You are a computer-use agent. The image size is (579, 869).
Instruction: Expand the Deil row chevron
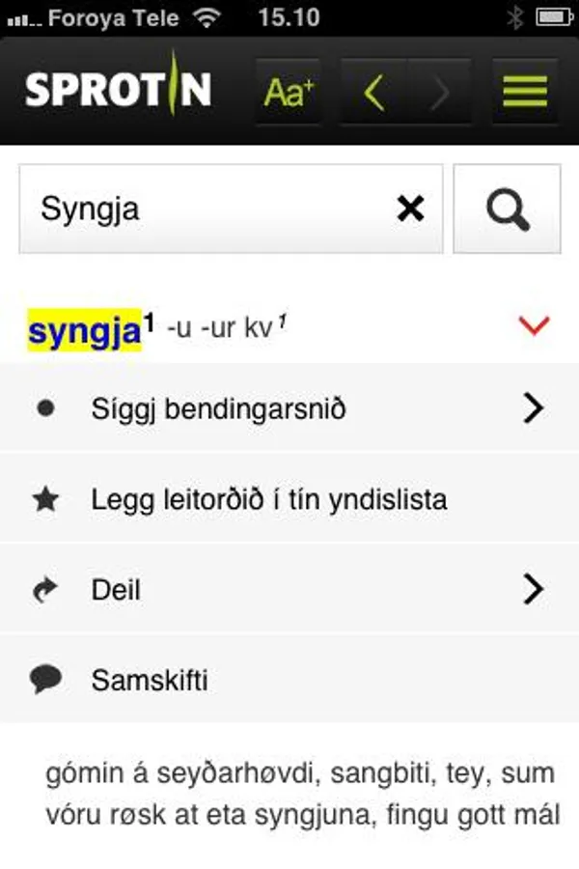(x=533, y=589)
